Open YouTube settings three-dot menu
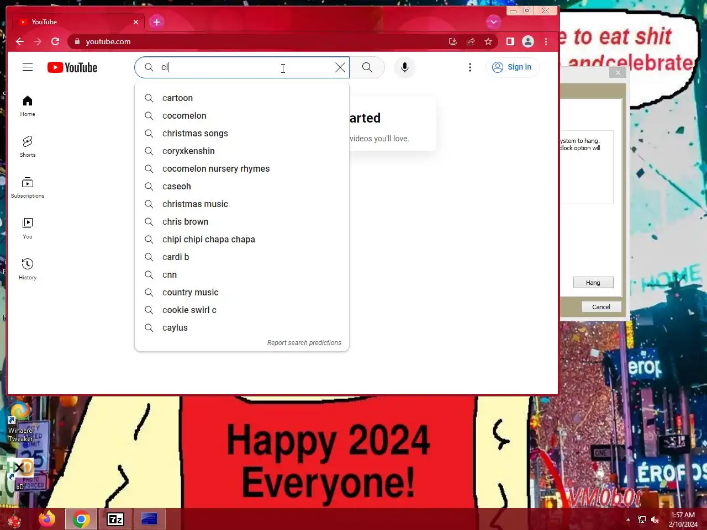This screenshot has width=707, height=530. click(x=470, y=67)
